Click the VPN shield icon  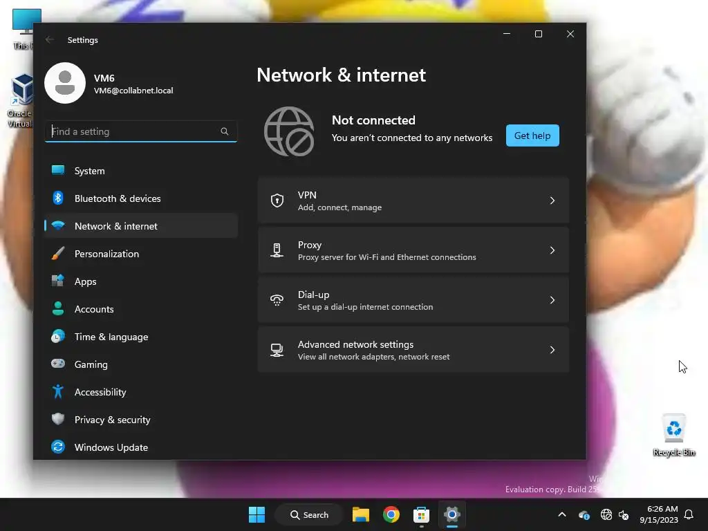tap(277, 200)
